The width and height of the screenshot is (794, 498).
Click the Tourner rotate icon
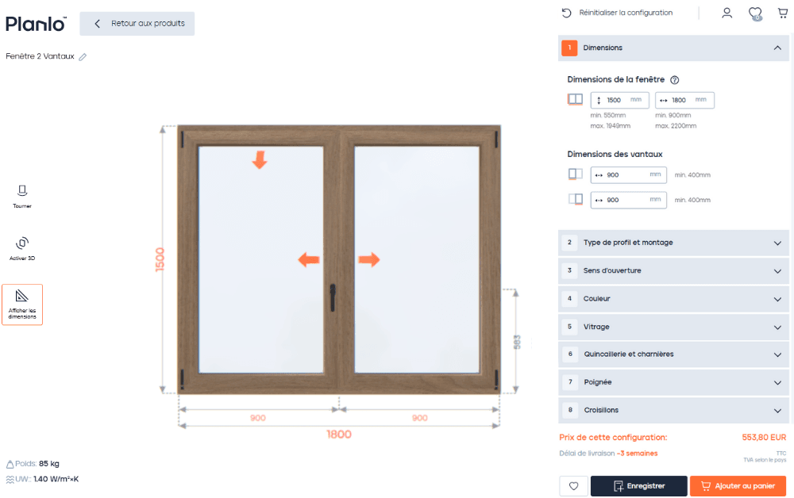[22, 190]
